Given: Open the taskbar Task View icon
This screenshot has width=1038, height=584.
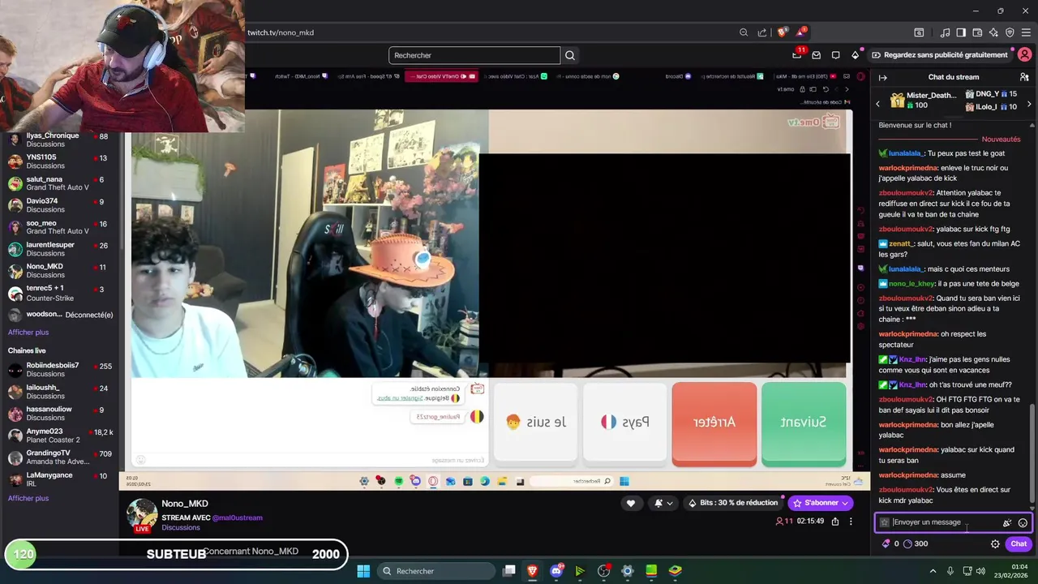Looking at the screenshot, I should pyautogui.click(x=508, y=571).
